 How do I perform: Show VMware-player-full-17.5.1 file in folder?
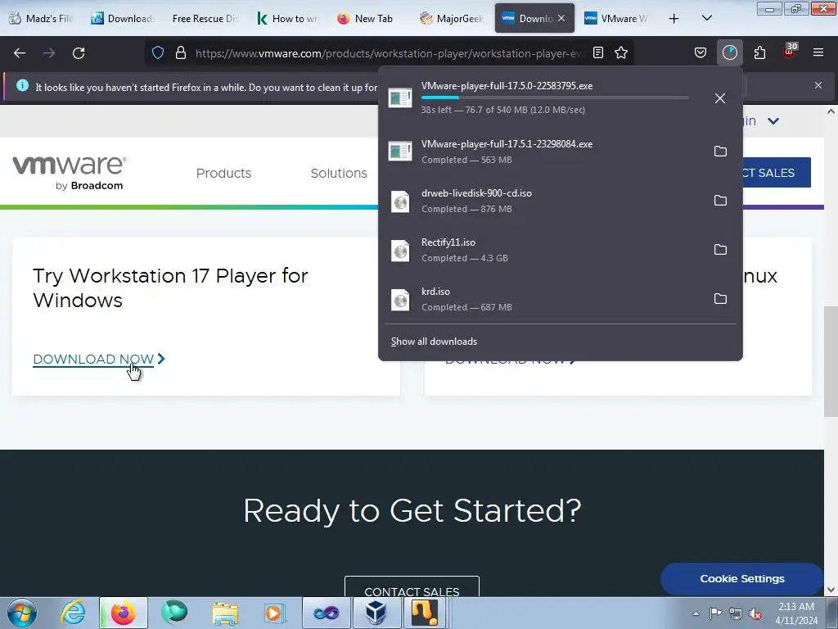click(720, 152)
